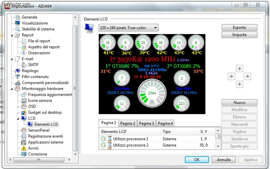Open the LCD resolution dropdown
The height and width of the screenshot is (169, 270).
pos(128,28)
